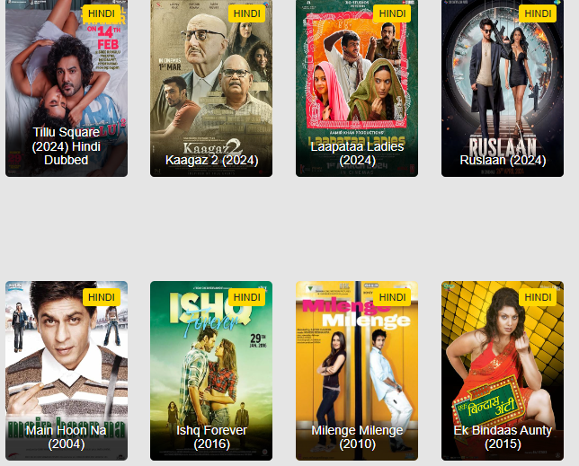Open the Ek Bindaas Aunty movie poster

[x=503, y=371]
